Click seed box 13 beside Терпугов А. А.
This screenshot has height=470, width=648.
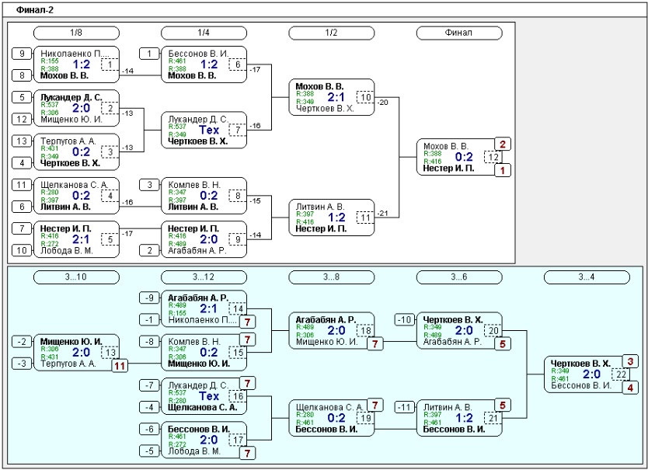(22, 141)
